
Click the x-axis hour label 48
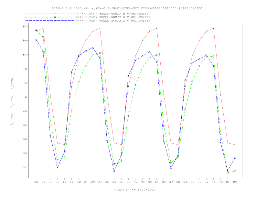pyautogui.click(x=150, y=182)
